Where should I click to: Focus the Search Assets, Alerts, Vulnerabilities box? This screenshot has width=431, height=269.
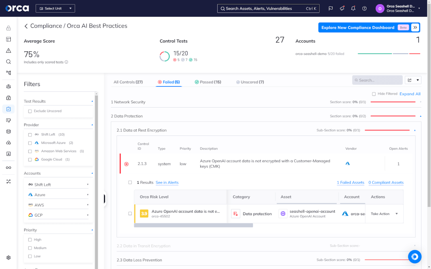(x=268, y=8)
